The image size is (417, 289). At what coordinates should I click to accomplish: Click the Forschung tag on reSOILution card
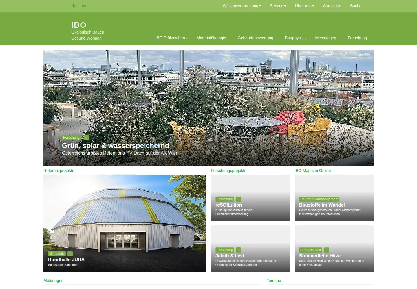[x=225, y=199]
